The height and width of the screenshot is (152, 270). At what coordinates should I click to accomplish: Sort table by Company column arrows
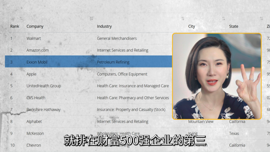click(91, 18)
